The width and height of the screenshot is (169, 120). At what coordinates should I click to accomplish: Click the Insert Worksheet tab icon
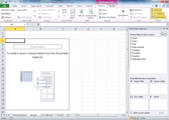pos(68,115)
